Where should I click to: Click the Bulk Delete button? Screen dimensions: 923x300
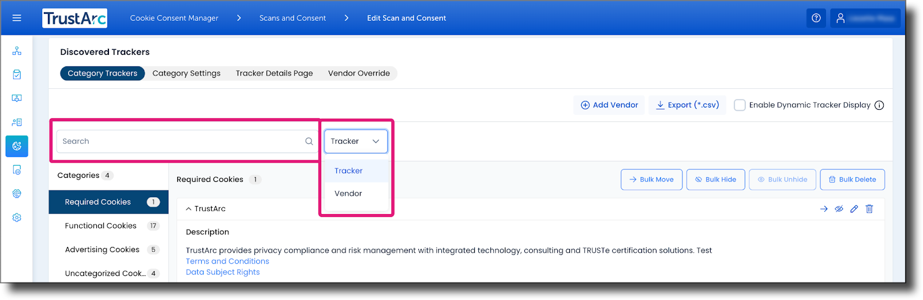(852, 179)
